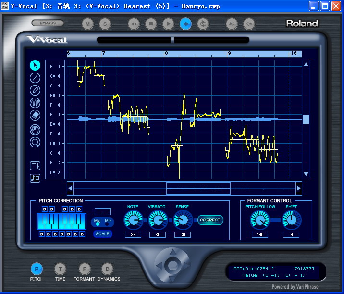Click measure 9 on the time ruler
Image resolution: width=344 pixels, height=294 pixels.
(x=229, y=53)
